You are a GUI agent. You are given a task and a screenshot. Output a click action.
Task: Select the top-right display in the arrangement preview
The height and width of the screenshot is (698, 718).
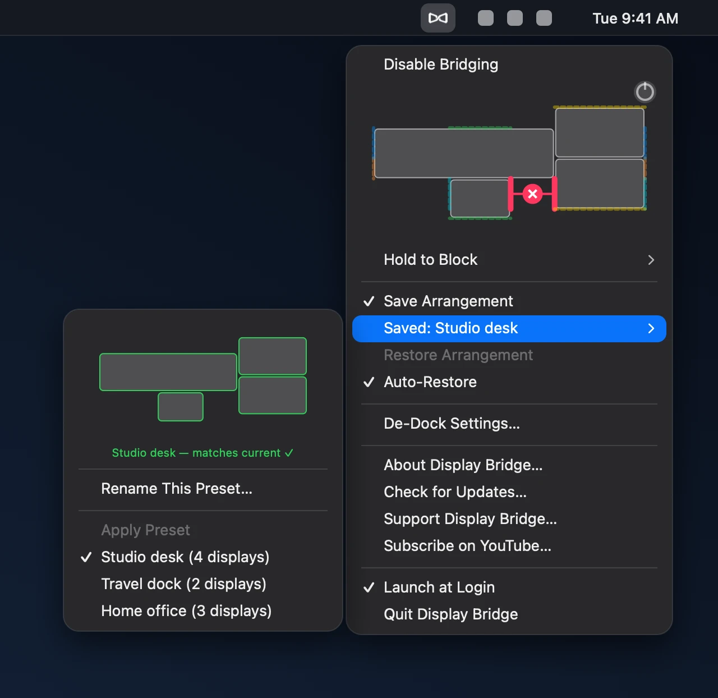pos(600,132)
